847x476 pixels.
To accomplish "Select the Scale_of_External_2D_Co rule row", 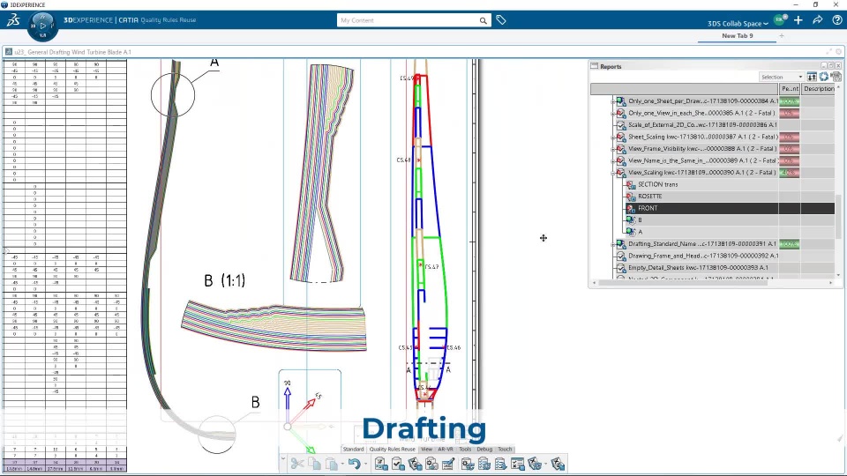I will [725, 125].
